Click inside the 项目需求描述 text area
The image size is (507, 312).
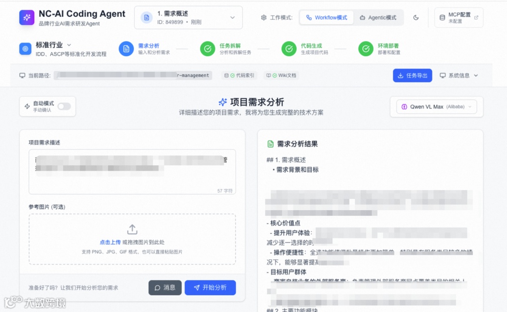(132, 172)
